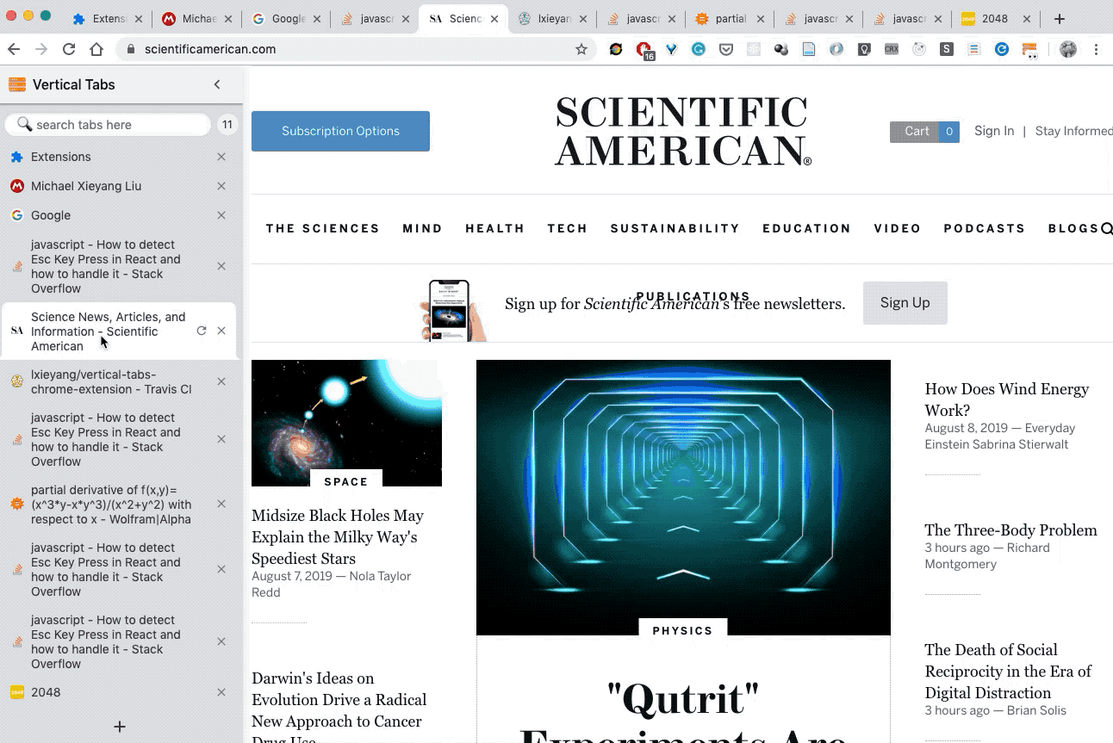This screenshot has width=1113, height=743.
Task: Click the Sign In link
Action: pyautogui.click(x=994, y=131)
